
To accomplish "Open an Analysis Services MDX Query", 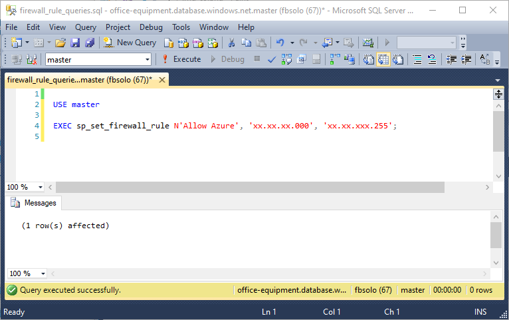I will tap(183, 43).
